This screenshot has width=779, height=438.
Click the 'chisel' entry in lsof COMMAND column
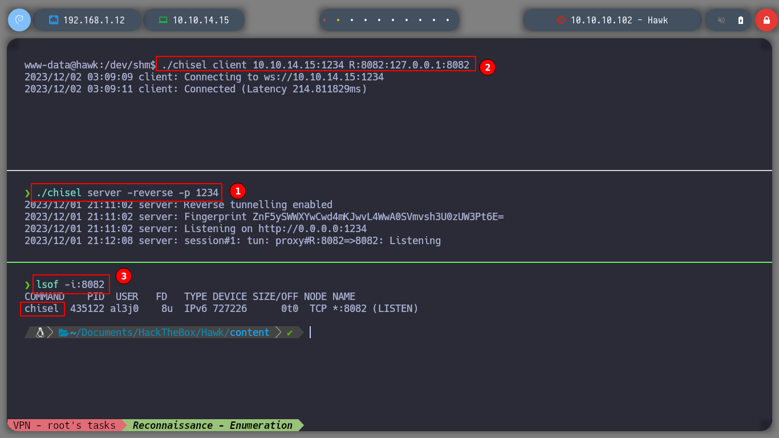tap(42, 309)
